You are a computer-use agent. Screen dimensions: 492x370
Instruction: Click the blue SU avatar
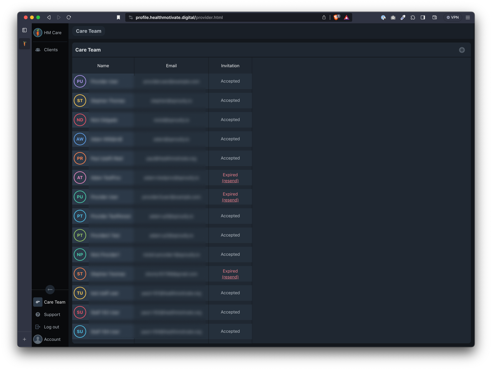coord(80,332)
